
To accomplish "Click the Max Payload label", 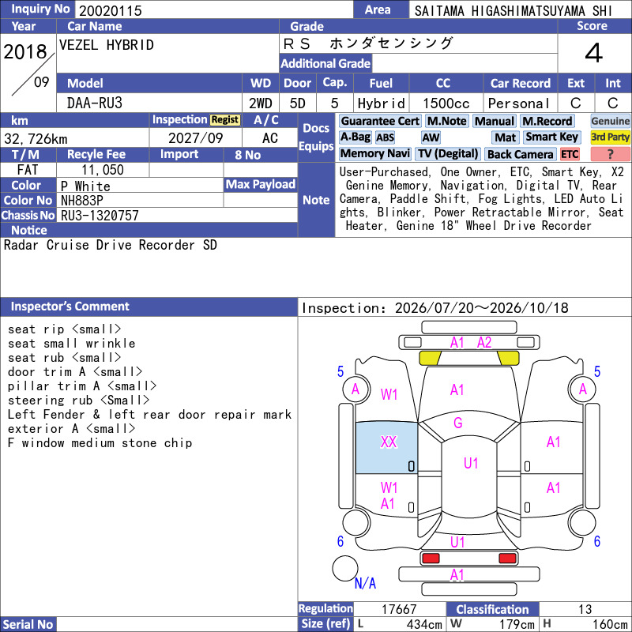I will click(x=261, y=185).
